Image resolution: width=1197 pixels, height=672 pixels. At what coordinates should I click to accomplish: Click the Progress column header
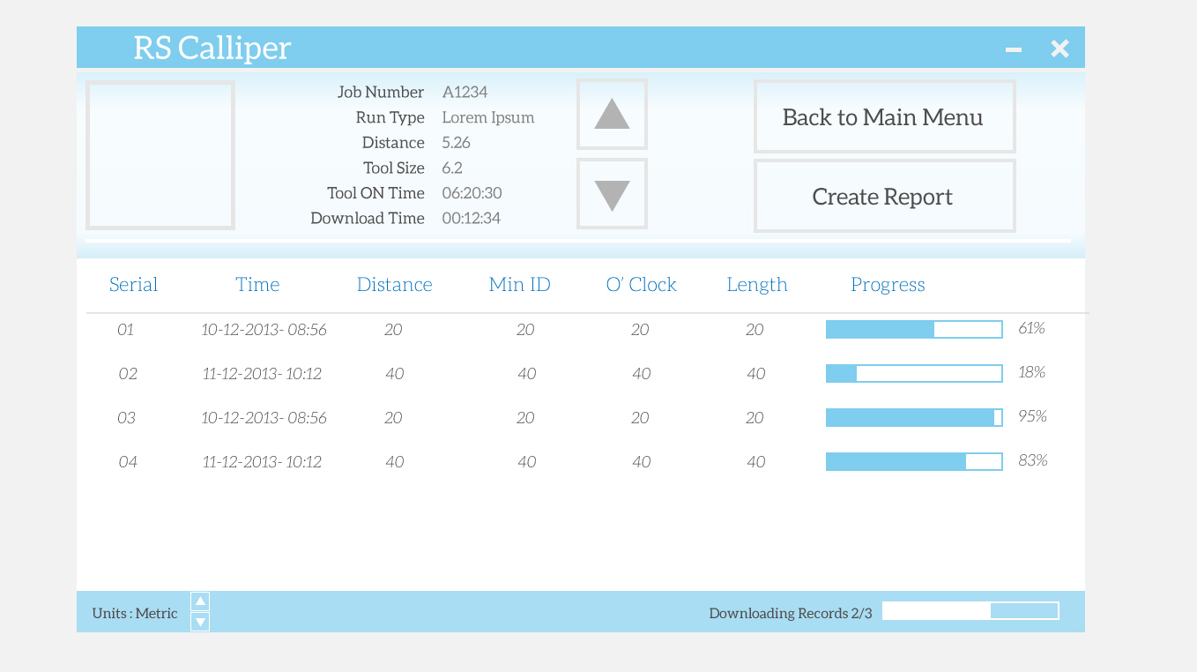point(888,285)
